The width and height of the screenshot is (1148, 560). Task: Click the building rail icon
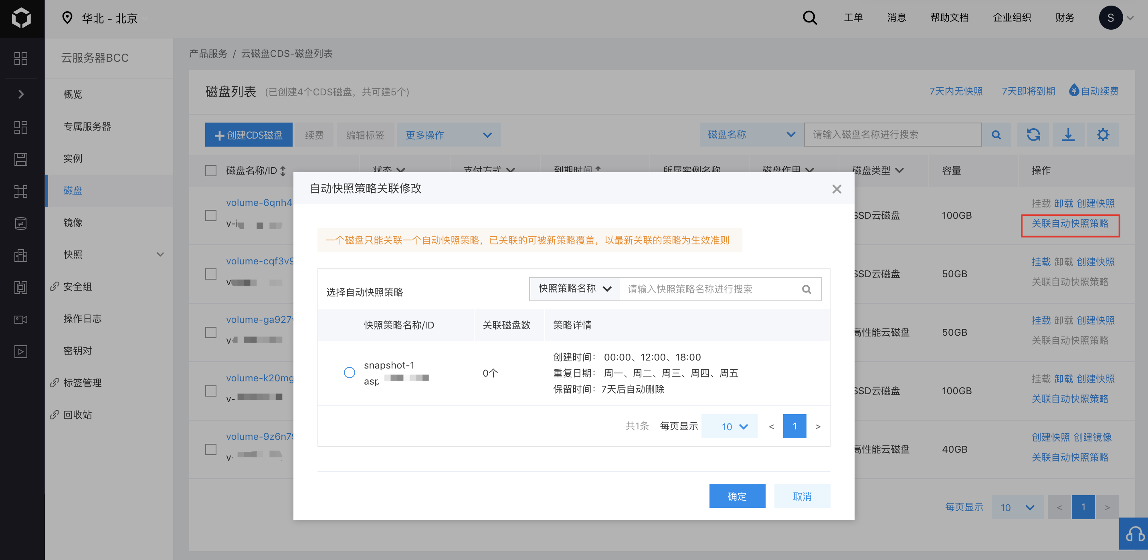point(21,255)
